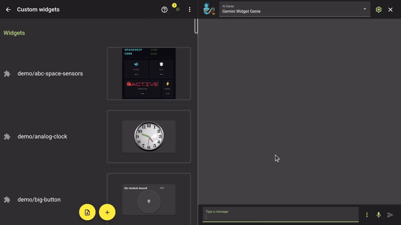Click puzzle icon beside demo/abc-space-sensors
The height and width of the screenshot is (225, 401).
click(7, 74)
